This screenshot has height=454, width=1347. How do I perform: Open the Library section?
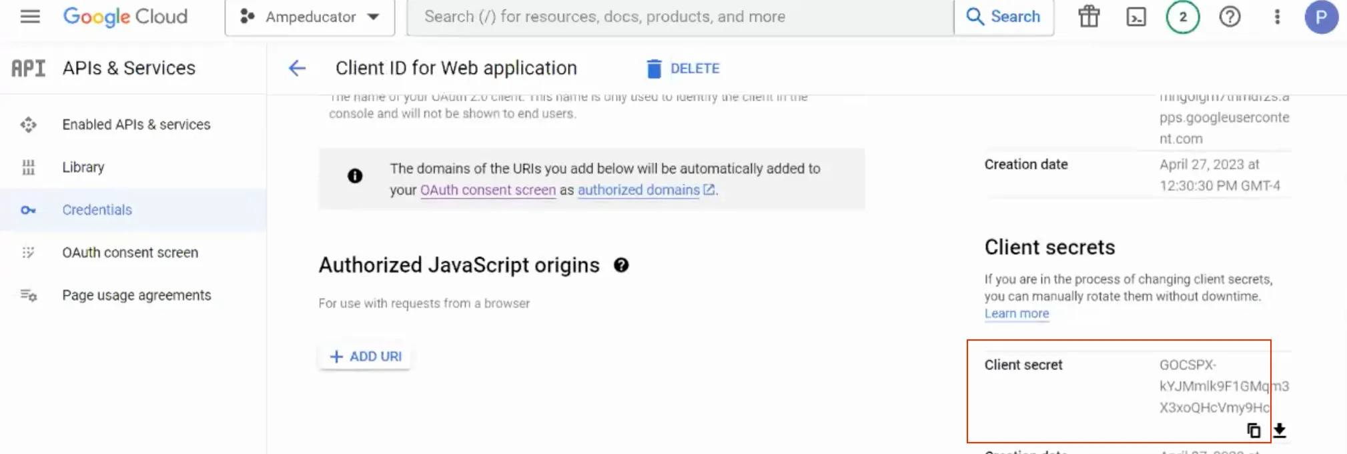[83, 167]
